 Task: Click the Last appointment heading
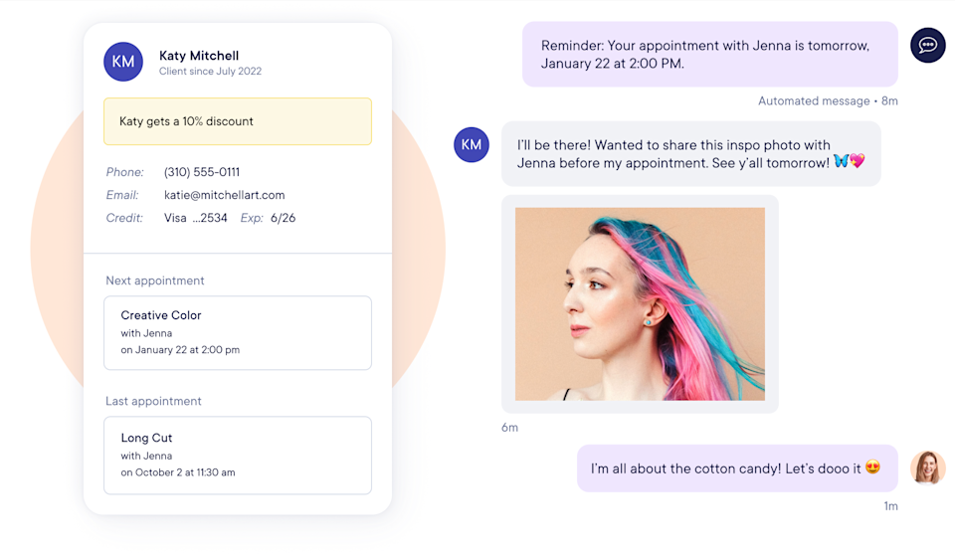click(153, 402)
